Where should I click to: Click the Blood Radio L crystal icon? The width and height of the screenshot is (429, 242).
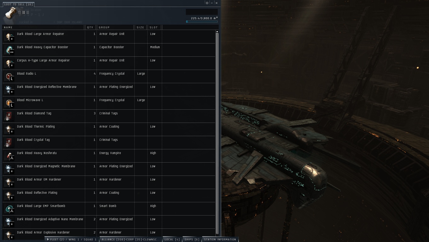click(9, 77)
